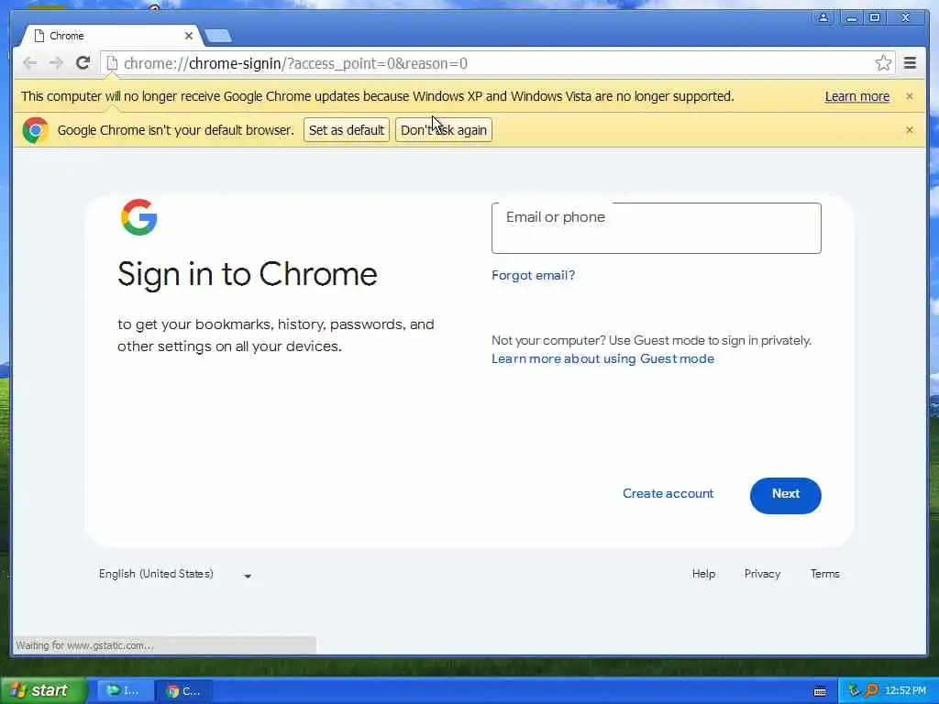Viewport: 939px width, 704px height.
Task: Click the Chrome logo in infobar
Action: [36, 130]
